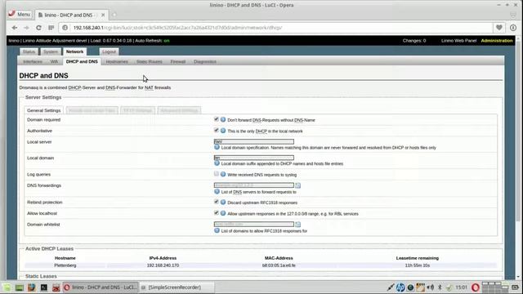523x294 pixels.
Task: Toggle Auto Refresh on link
Action: pos(167,41)
